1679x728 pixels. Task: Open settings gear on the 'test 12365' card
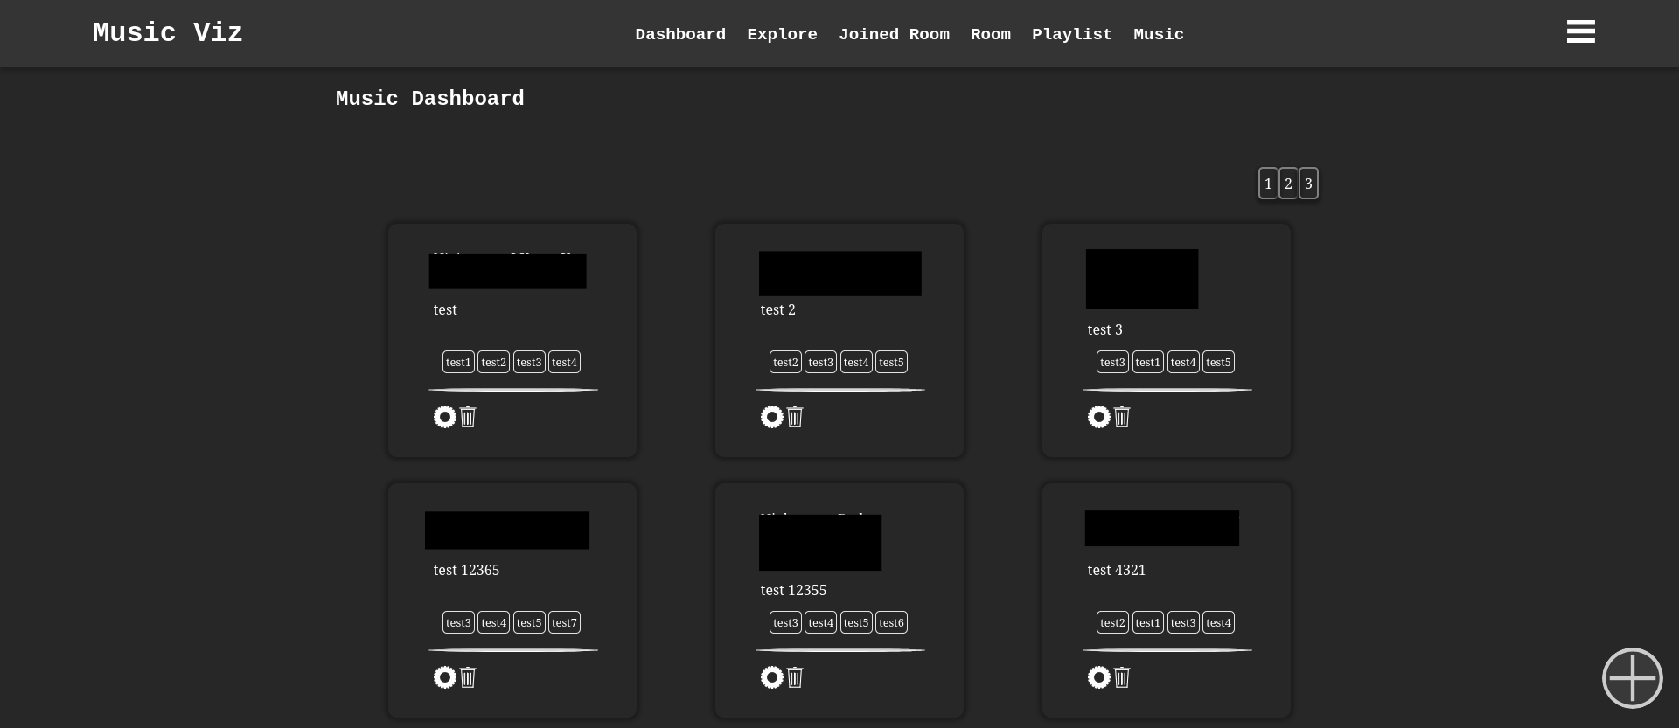point(445,677)
